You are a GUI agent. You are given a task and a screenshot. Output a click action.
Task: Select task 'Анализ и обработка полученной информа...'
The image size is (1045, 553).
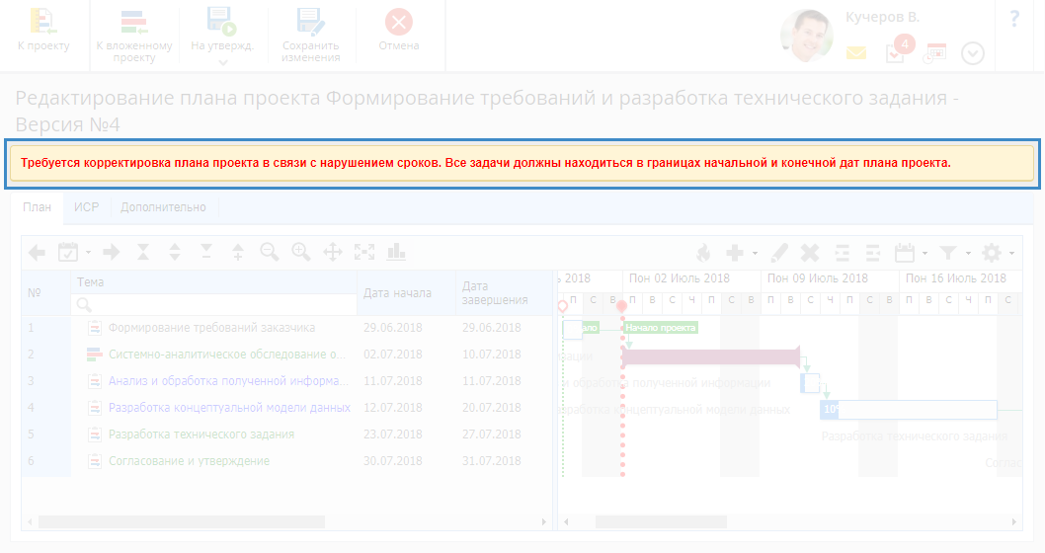228,381
